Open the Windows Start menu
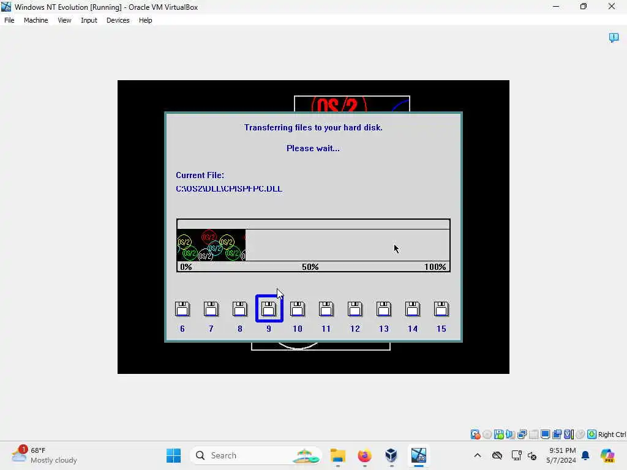 (173, 455)
